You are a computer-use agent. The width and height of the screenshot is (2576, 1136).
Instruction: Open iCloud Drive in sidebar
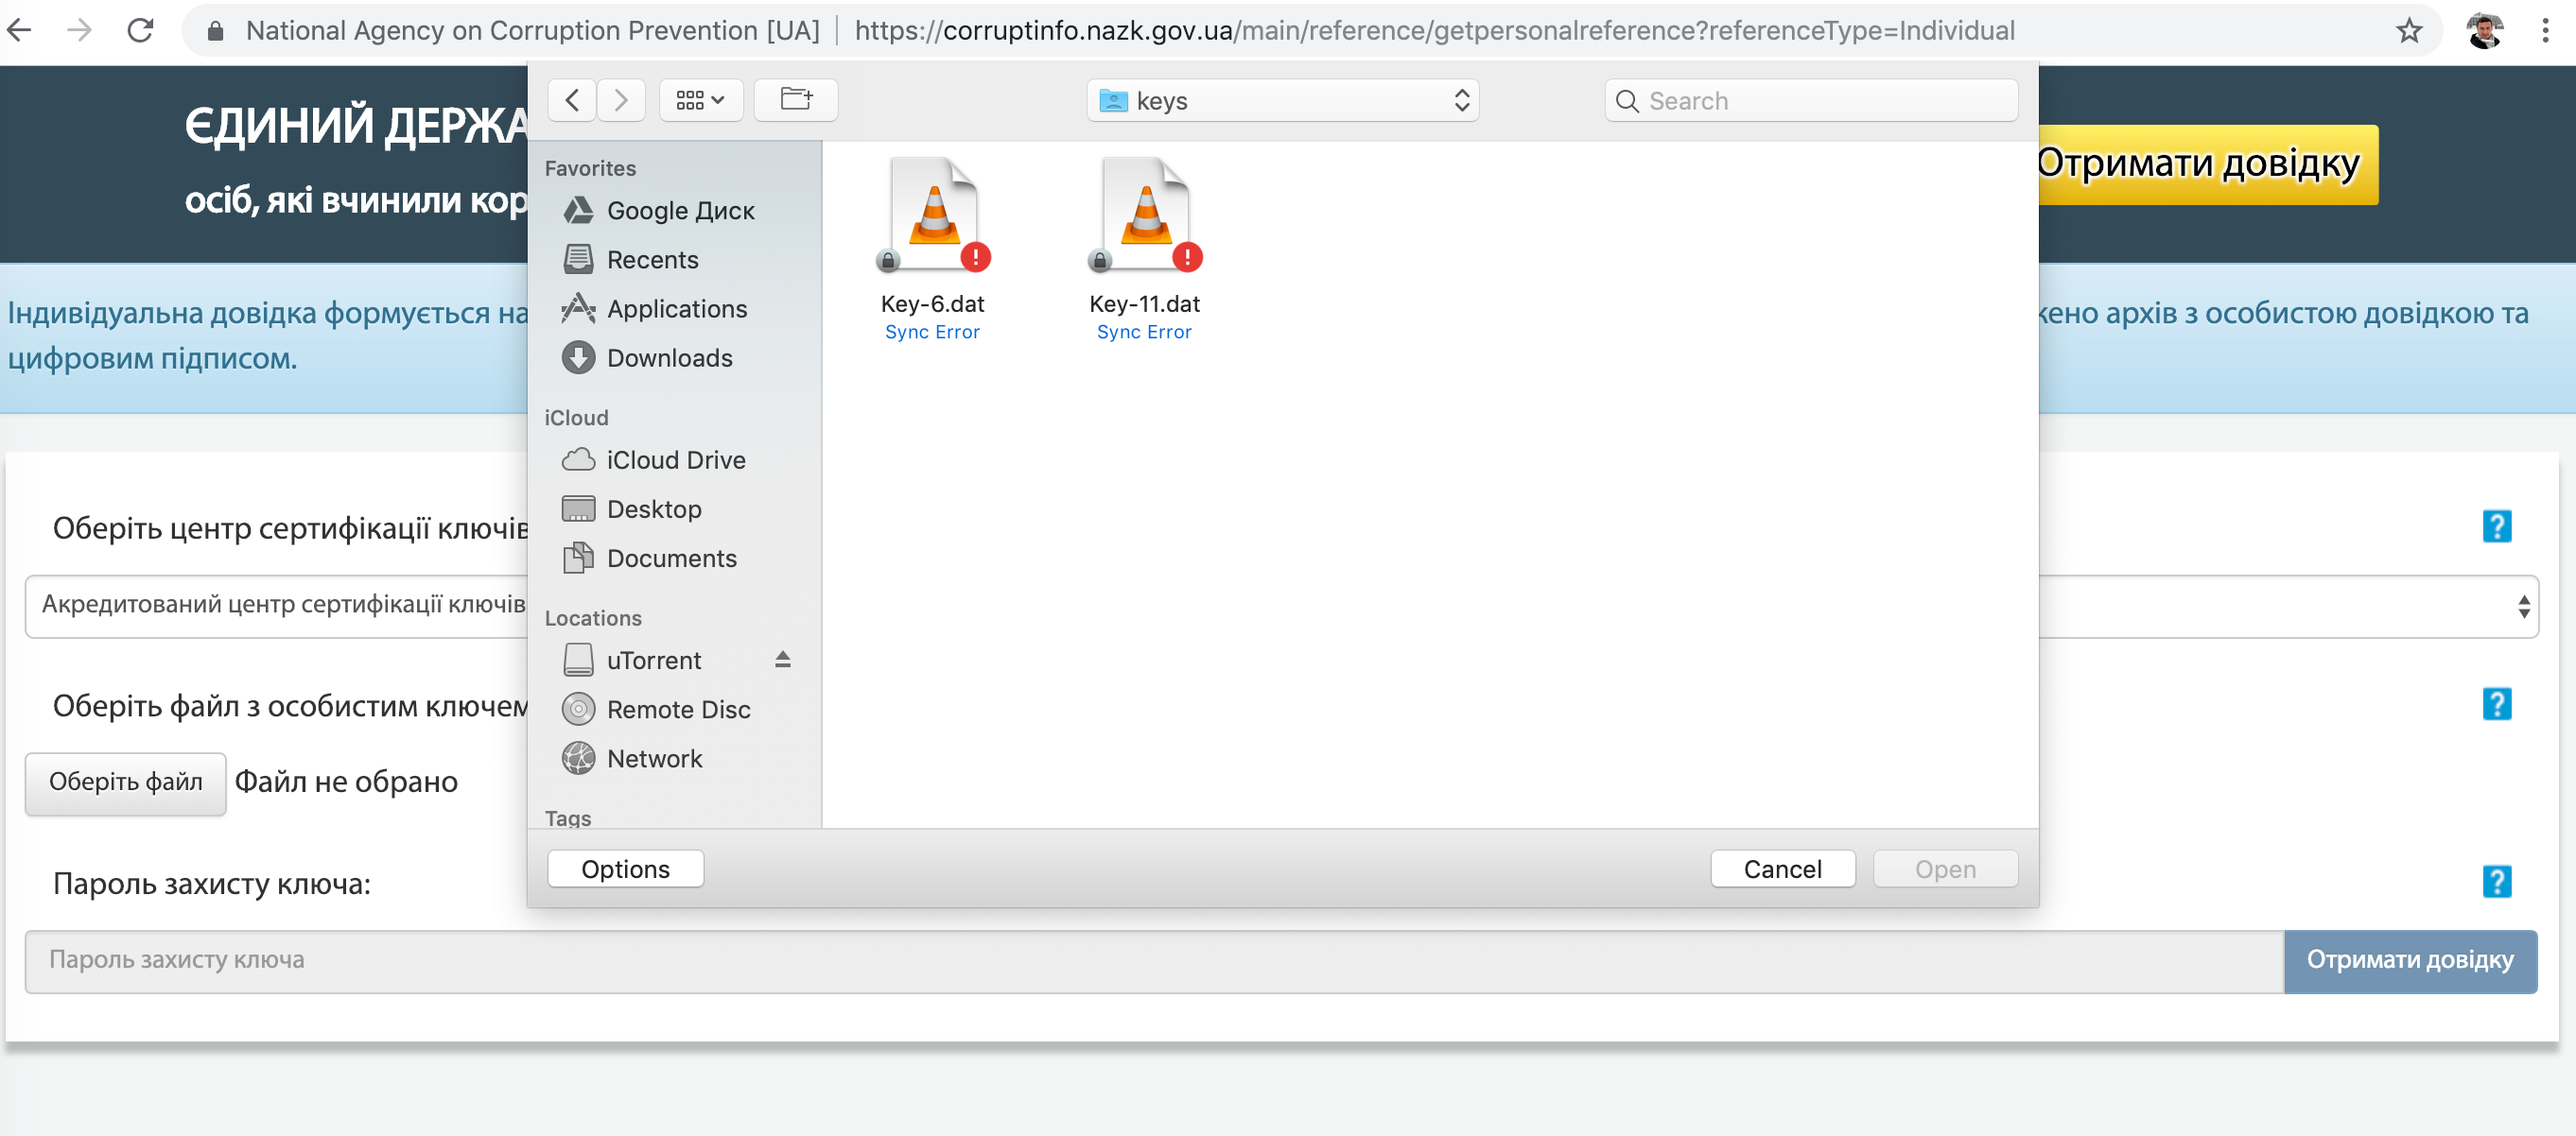tap(675, 459)
